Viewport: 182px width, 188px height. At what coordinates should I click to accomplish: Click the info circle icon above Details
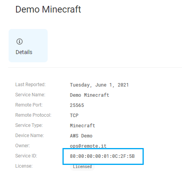(x=20, y=42)
